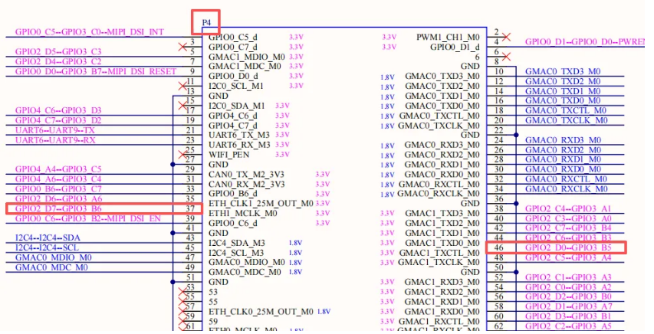Click the P4 connector designator label
Screen dimensions: 654x334
206,23
